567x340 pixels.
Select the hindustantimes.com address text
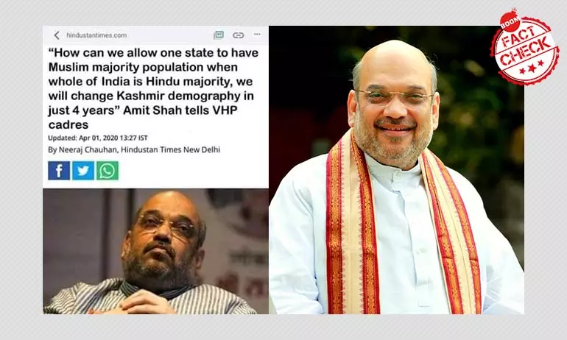96,35
